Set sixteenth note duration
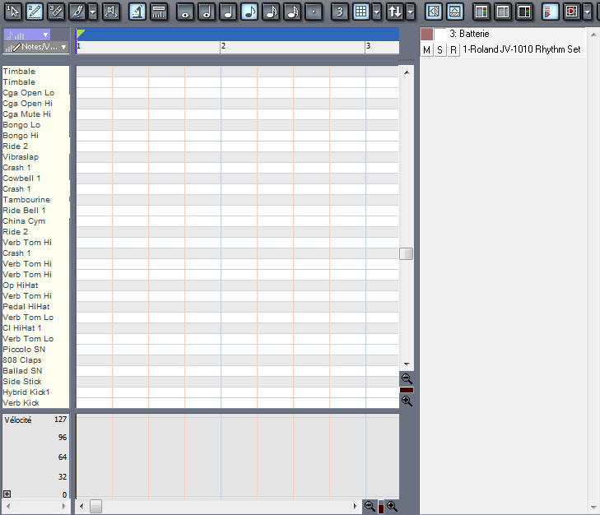The height and width of the screenshot is (515, 600). (x=271, y=12)
